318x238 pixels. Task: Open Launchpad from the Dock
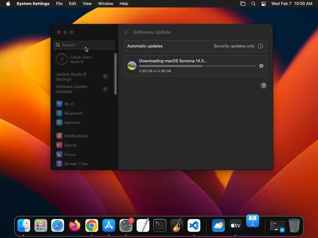[41, 225]
